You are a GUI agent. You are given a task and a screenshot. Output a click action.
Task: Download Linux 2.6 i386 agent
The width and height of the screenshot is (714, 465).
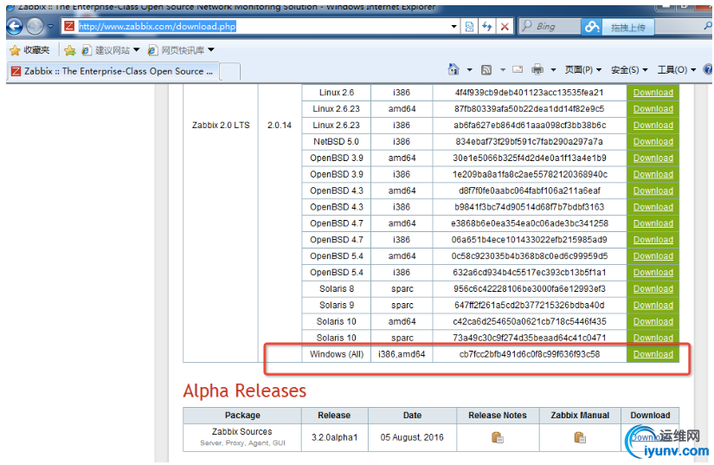point(653,93)
